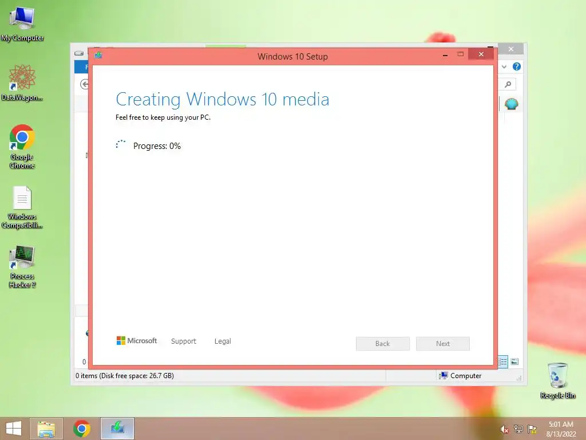The width and height of the screenshot is (586, 440).
Task: Click the muted volume tray icon
Action: [x=504, y=430]
